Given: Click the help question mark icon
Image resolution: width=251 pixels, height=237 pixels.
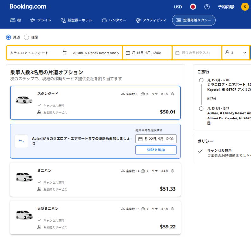Looking at the screenshot, I should (207, 7).
